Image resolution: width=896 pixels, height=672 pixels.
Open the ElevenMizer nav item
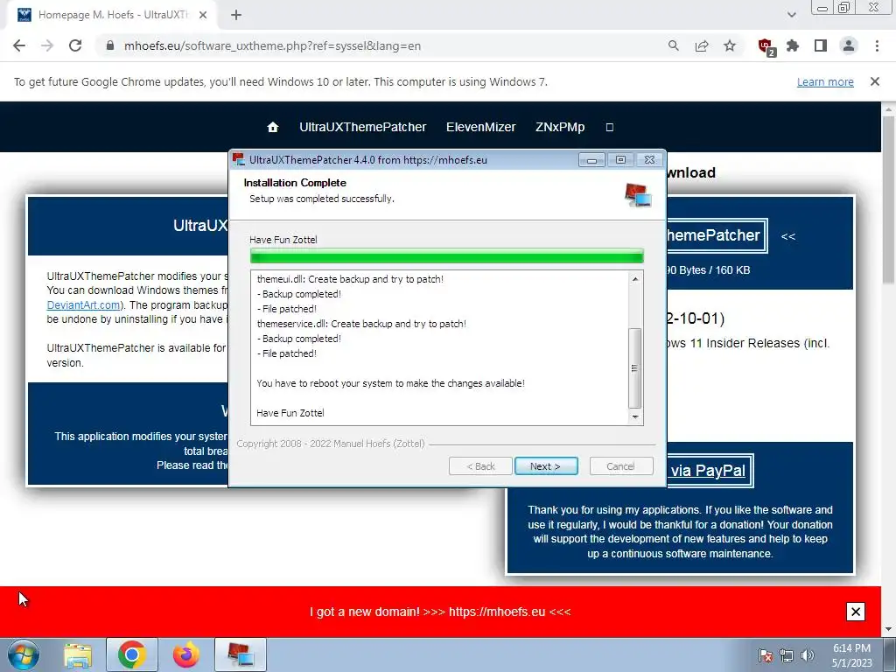coord(480,127)
